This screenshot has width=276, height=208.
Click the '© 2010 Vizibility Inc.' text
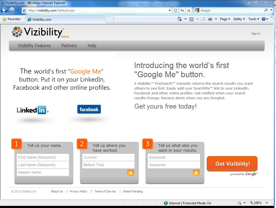pyautogui.click(x=24, y=191)
